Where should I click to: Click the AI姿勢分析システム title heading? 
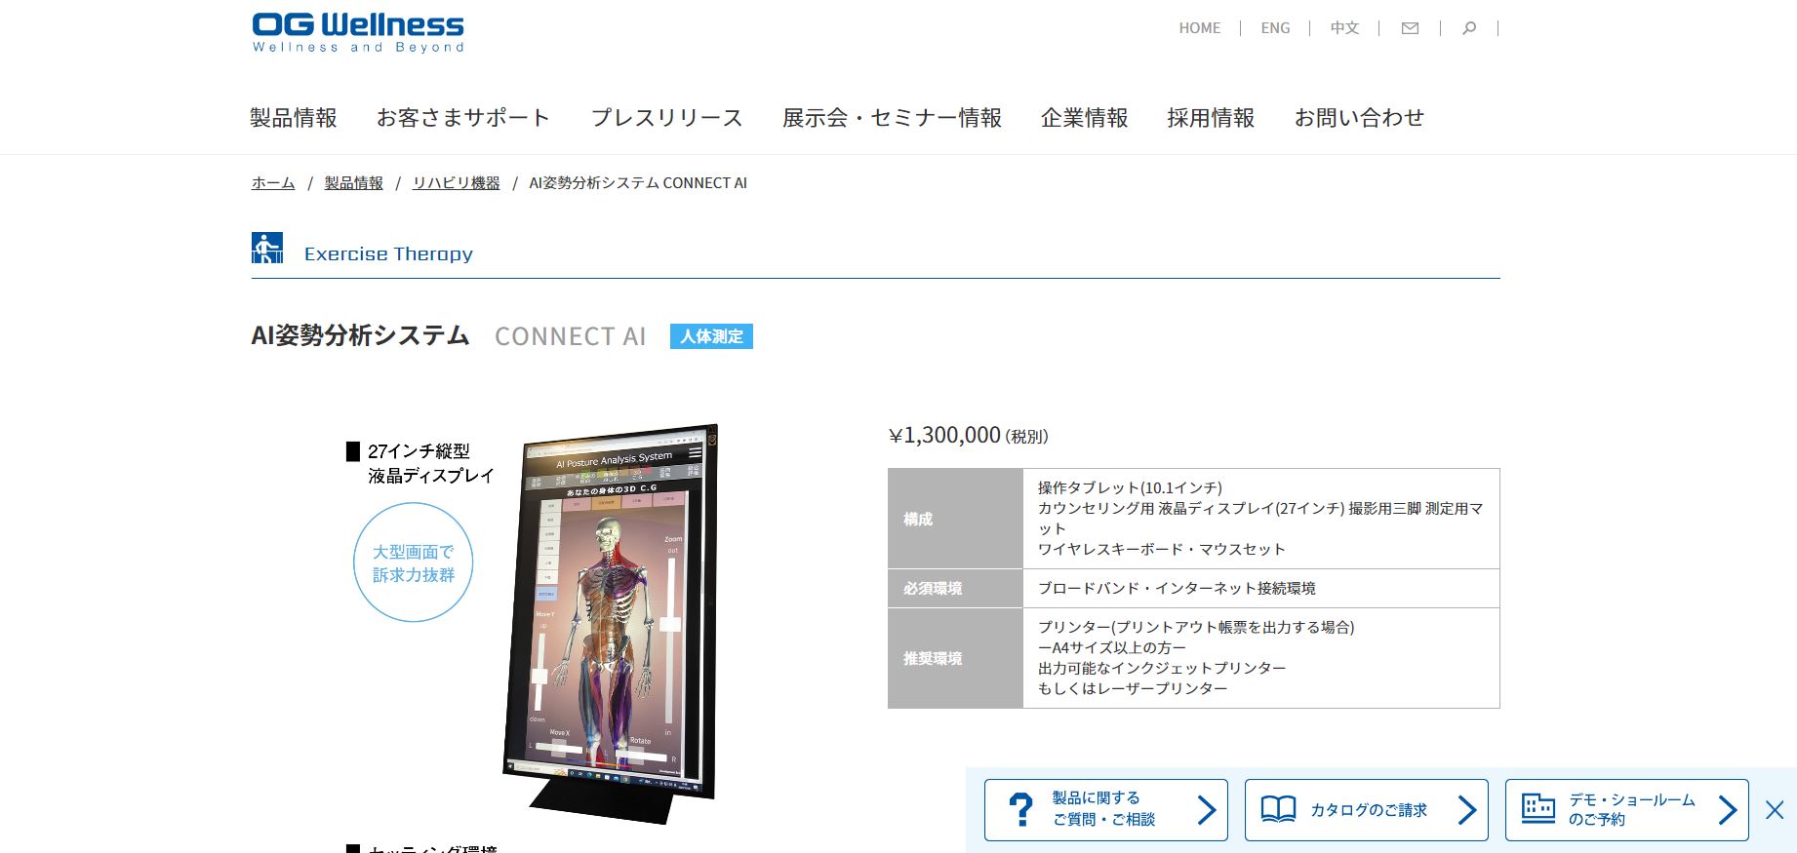[x=360, y=335]
